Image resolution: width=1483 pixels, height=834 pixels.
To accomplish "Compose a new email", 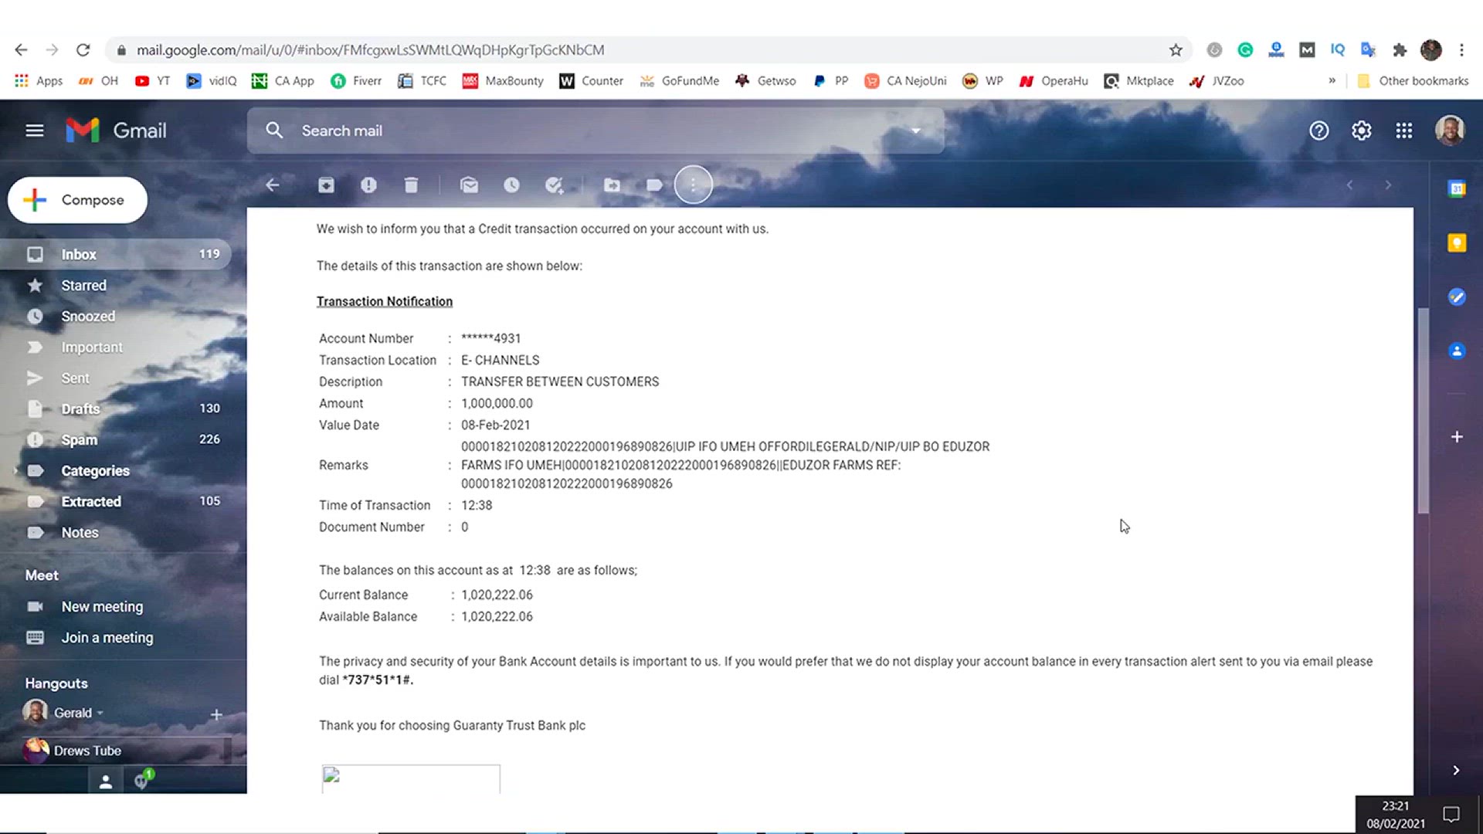I will [x=77, y=200].
